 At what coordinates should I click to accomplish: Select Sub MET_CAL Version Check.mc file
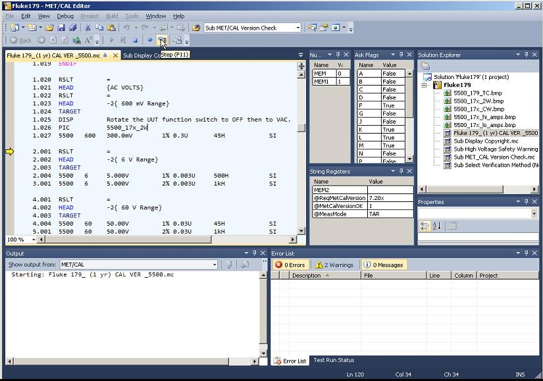494,157
